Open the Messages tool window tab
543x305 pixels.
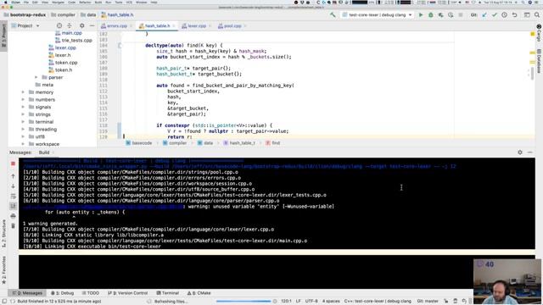tap(27, 293)
